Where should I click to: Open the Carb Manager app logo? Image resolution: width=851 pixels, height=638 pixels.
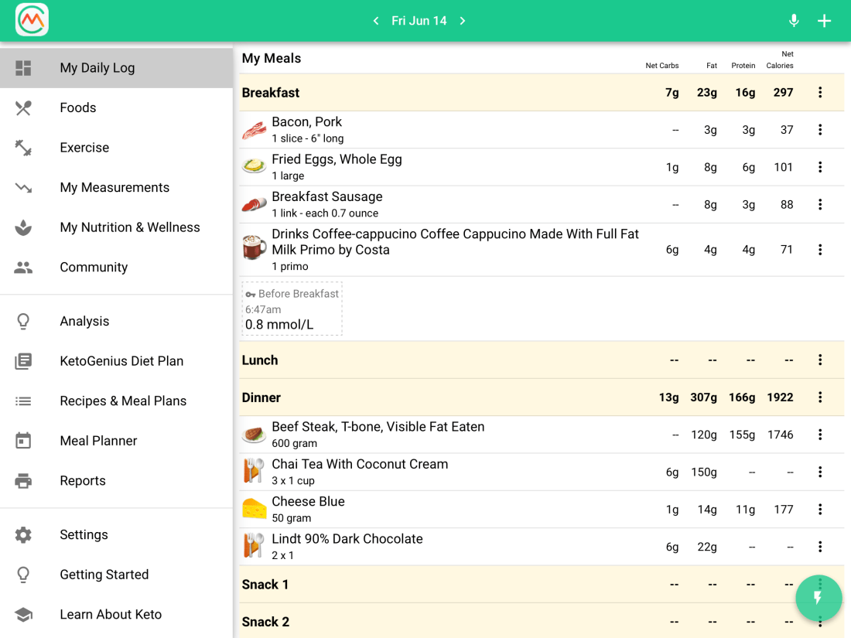32,20
